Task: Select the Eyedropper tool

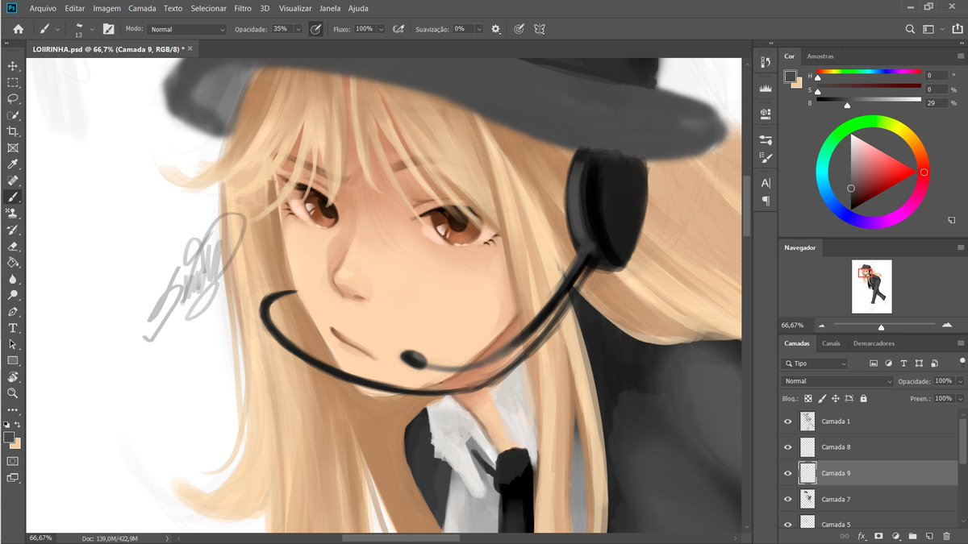Action: 13,164
